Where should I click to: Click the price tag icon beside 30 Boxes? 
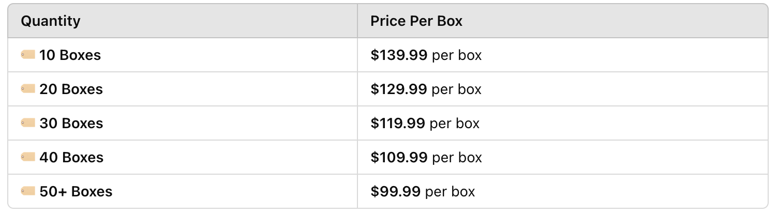pyautogui.click(x=28, y=123)
